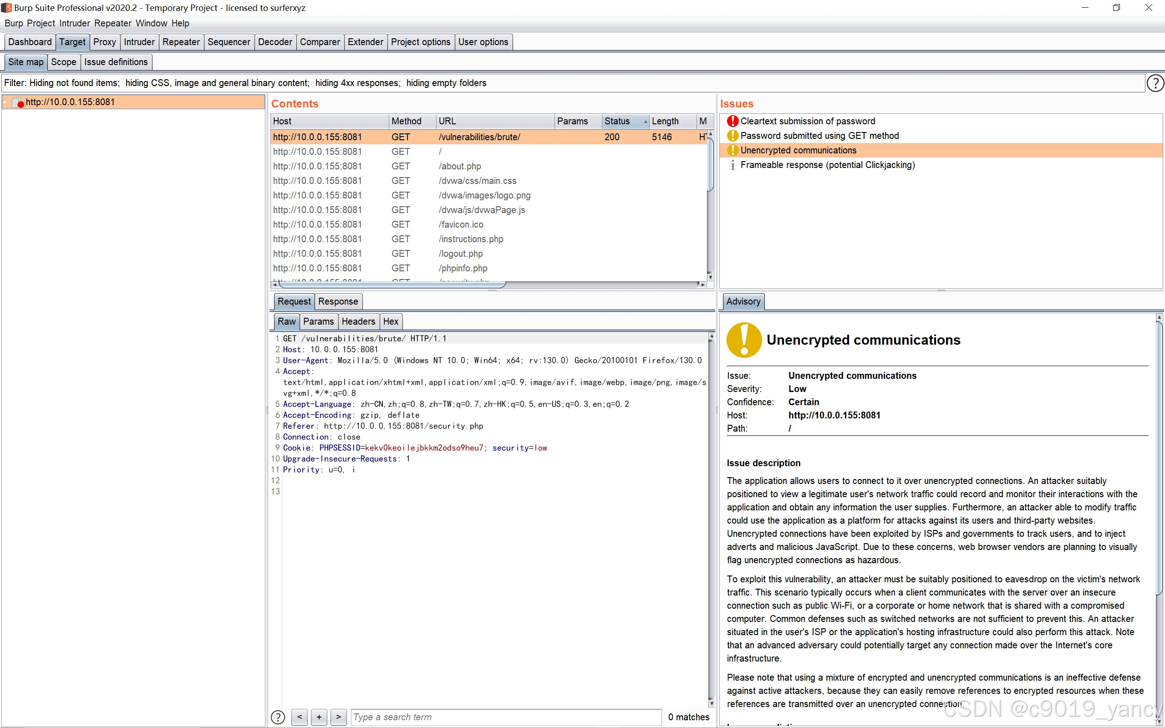
Task: Click the search help icon below request
Action: pyautogui.click(x=278, y=717)
